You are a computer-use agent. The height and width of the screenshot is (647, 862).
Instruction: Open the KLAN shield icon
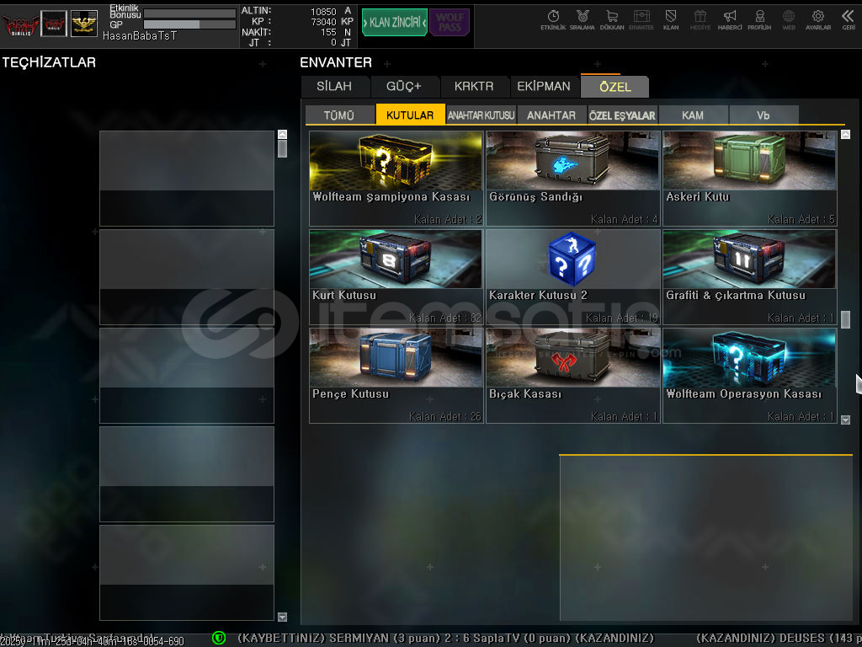pos(671,20)
